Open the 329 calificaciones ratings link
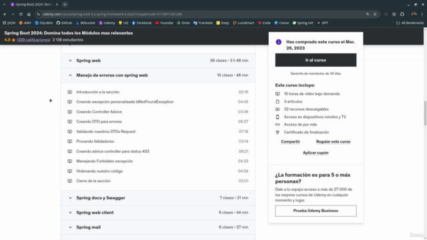 point(33,40)
